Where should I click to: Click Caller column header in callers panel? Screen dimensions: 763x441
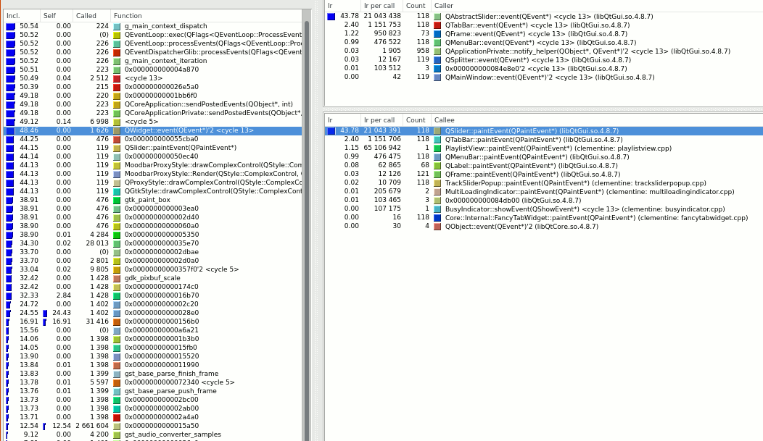pyautogui.click(x=597, y=6)
